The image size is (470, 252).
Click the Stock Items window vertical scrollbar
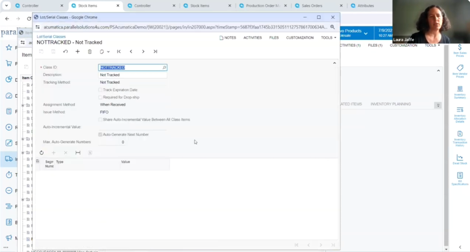coord(446,147)
